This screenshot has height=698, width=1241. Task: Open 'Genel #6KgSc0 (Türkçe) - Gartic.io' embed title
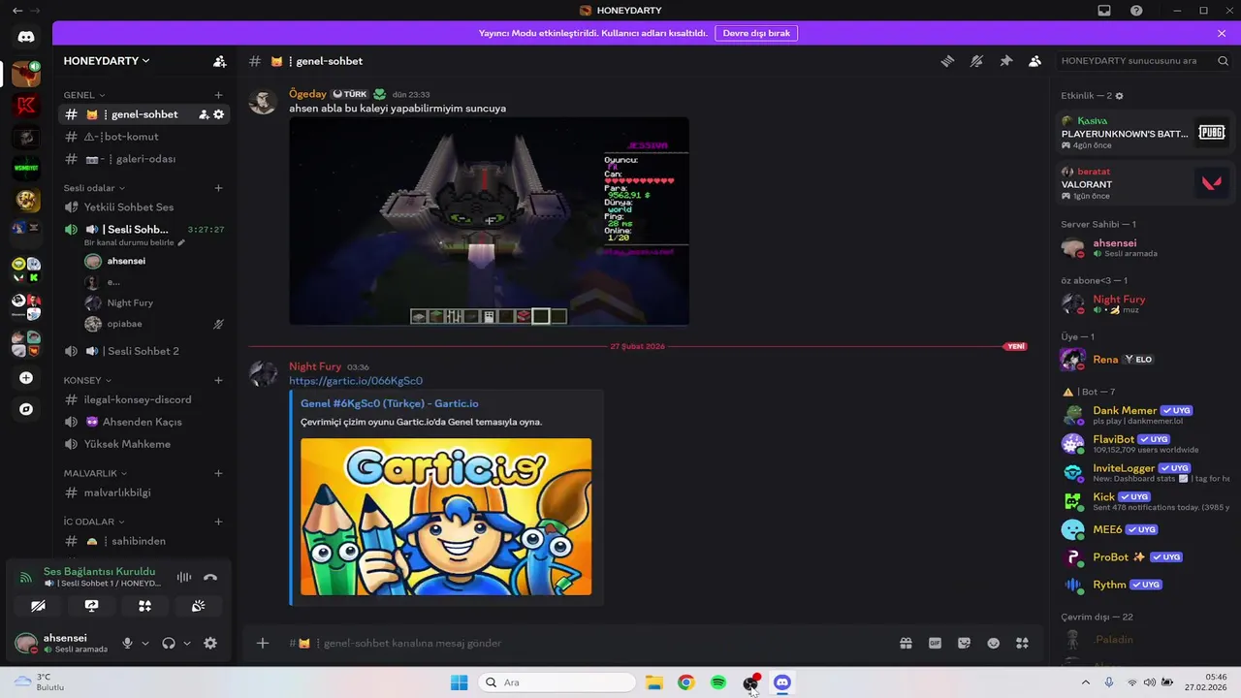tap(389, 403)
